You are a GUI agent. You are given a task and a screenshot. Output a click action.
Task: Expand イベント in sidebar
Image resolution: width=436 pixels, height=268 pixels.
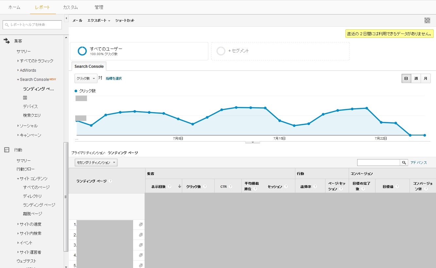click(x=18, y=243)
